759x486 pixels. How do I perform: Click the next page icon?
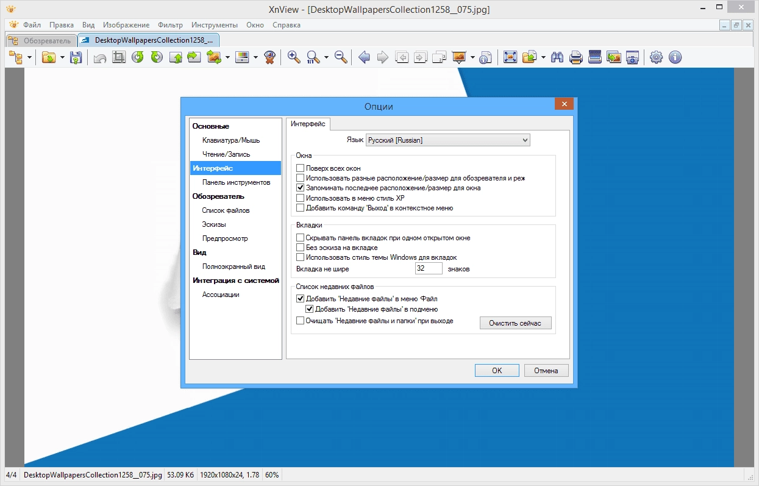(x=421, y=57)
